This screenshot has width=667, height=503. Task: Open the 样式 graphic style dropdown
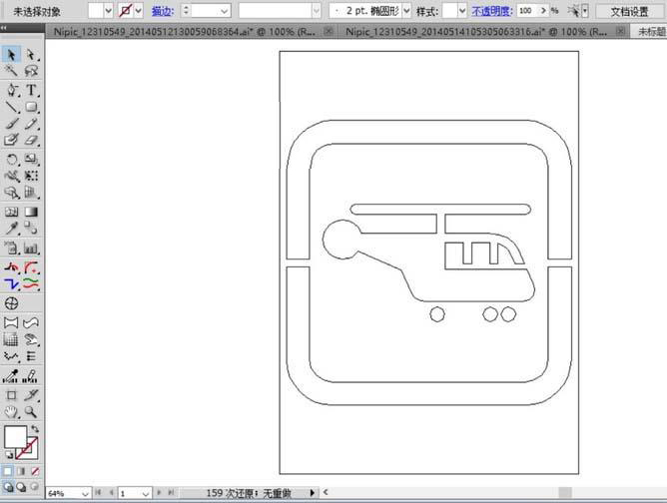tap(462, 11)
